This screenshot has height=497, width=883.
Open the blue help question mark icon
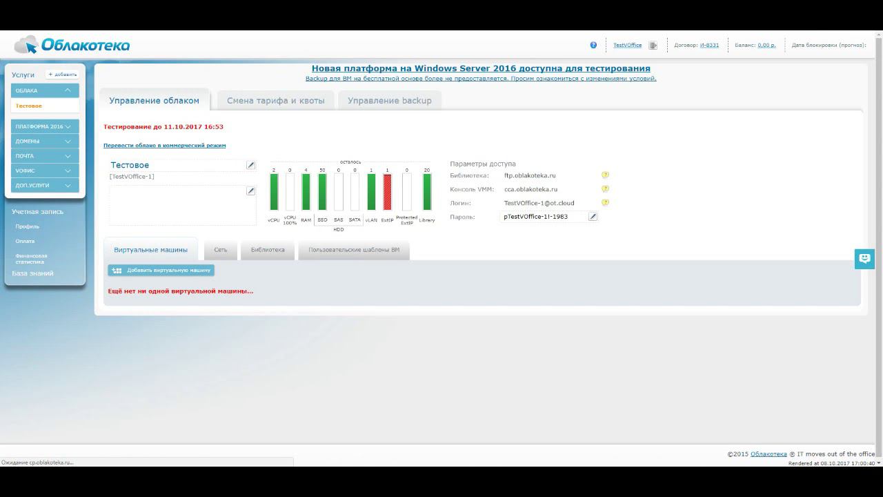pyautogui.click(x=593, y=45)
